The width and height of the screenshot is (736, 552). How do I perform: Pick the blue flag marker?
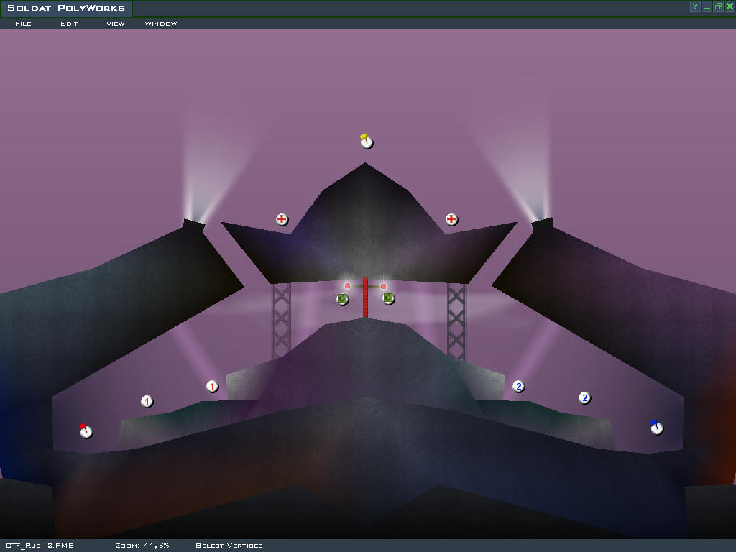tap(656, 428)
